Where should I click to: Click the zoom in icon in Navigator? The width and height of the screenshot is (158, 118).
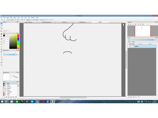coord(129,24)
